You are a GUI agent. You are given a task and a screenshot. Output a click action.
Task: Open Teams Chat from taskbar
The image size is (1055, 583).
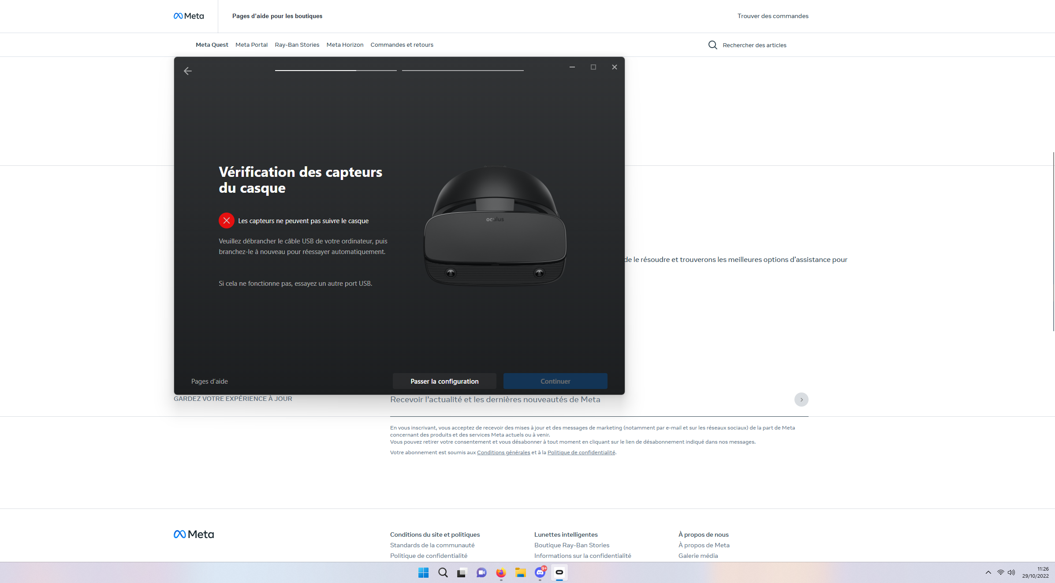[x=481, y=572]
